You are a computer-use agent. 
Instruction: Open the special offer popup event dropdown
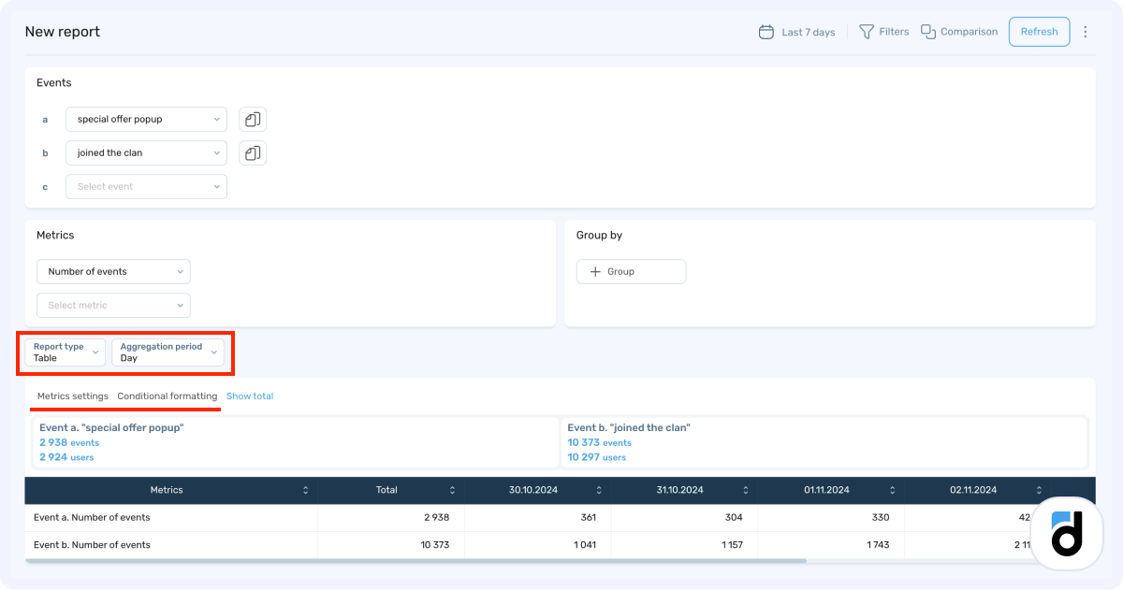[146, 120]
